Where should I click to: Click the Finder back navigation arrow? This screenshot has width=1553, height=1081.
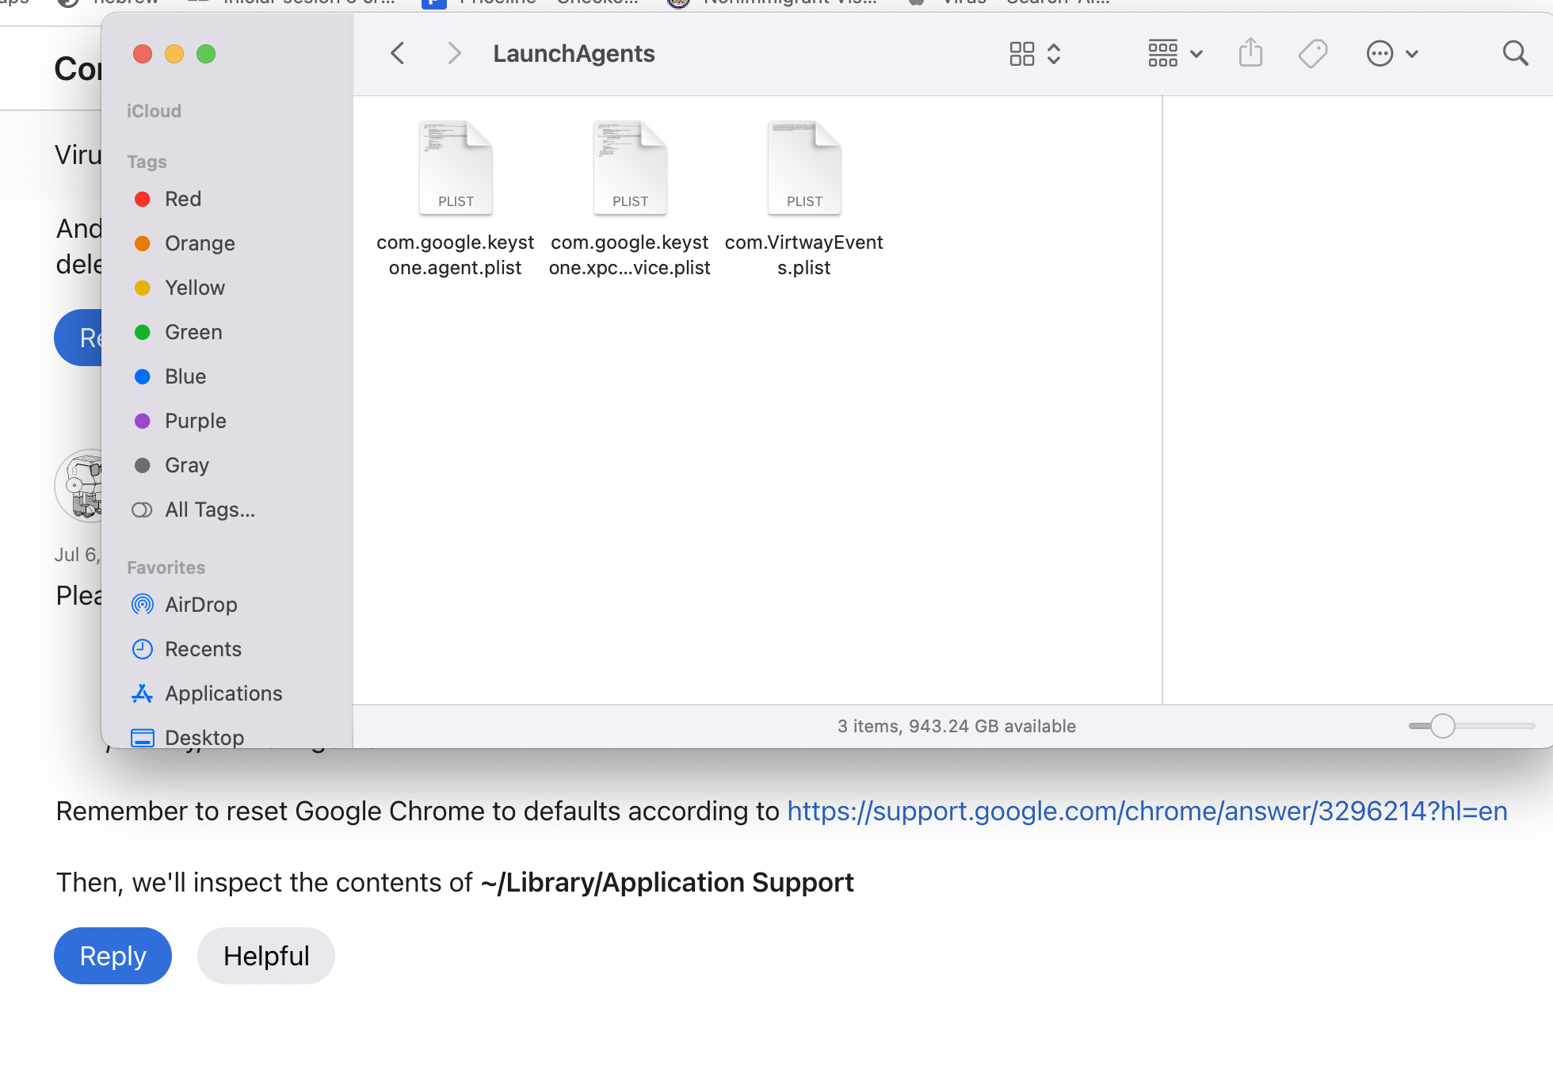click(x=398, y=54)
